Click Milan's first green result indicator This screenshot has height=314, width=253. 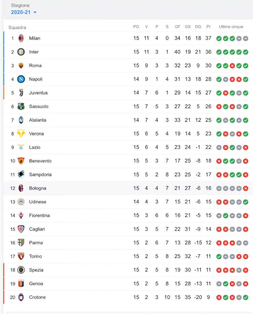click(219, 39)
